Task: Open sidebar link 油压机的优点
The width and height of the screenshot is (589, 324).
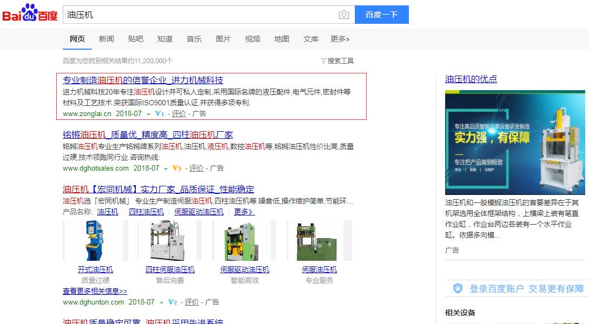Action: point(471,79)
